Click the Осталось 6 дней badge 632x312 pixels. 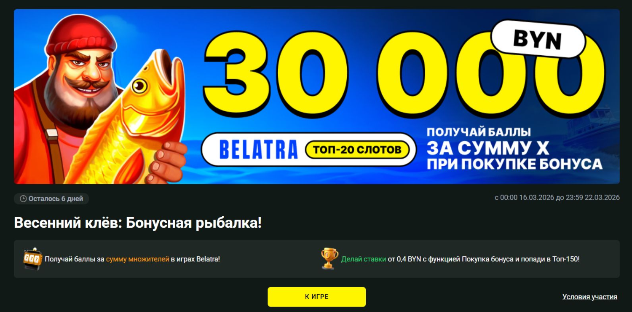[x=51, y=199]
